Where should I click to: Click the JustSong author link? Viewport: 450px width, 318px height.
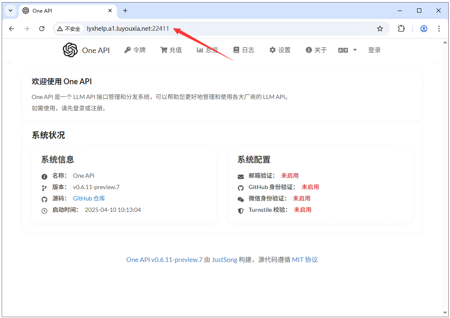pyautogui.click(x=224, y=259)
